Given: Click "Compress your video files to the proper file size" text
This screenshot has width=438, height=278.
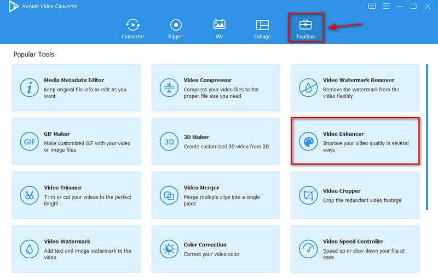Looking at the screenshot, I should [x=221, y=92].
